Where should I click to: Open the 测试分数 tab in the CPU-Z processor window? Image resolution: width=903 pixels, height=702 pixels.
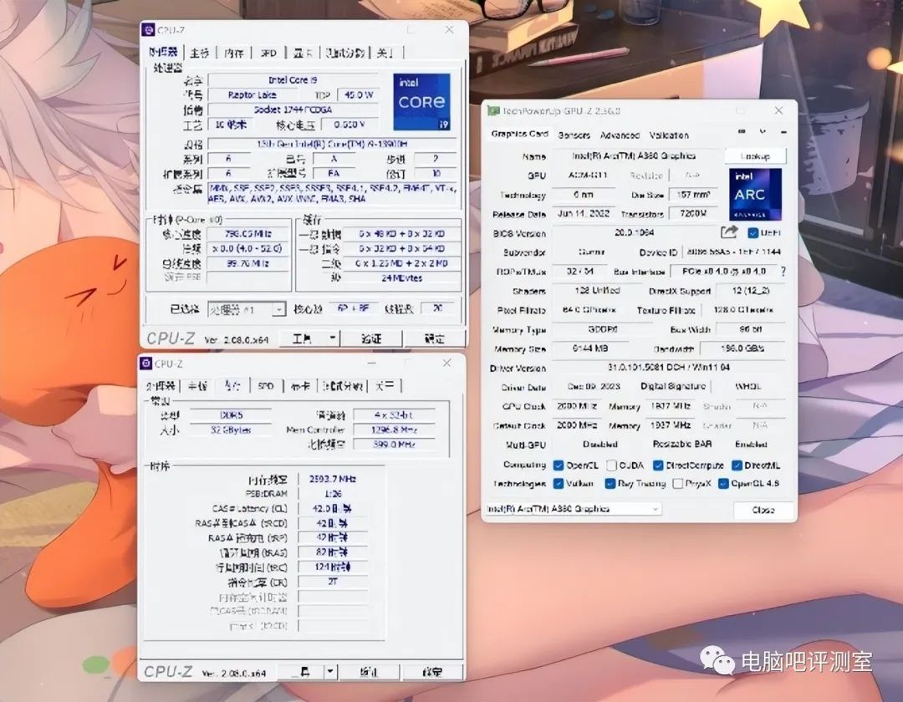click(344, 53)
